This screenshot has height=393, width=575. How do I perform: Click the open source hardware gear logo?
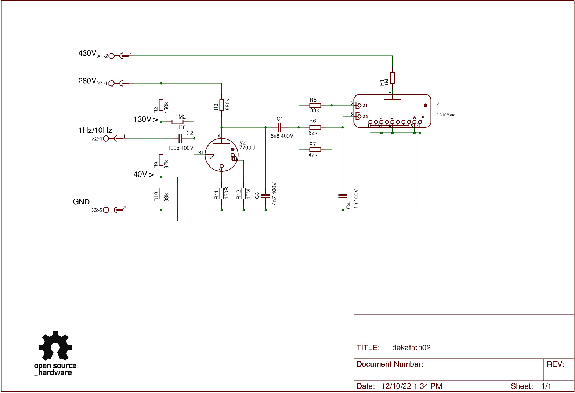[55, 347]
